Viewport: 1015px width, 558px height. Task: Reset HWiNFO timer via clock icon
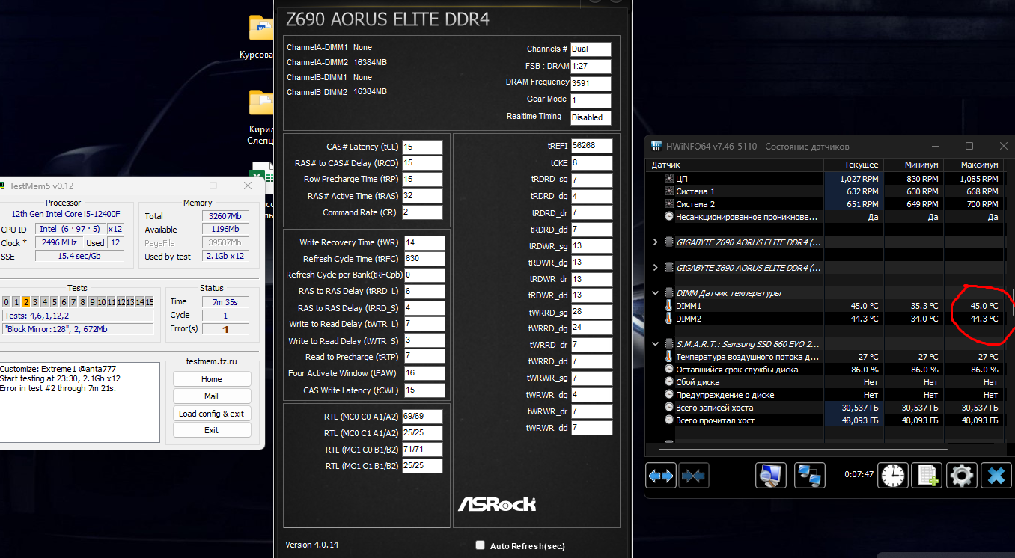893,475
